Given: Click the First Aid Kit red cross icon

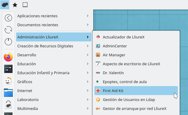Looking at the screenshot, I should point(98,91).
